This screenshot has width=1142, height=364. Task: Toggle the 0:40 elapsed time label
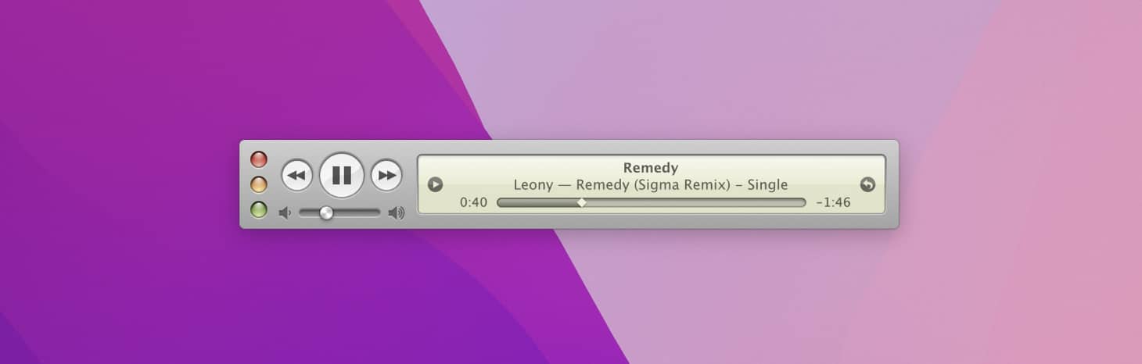point(473,202)
